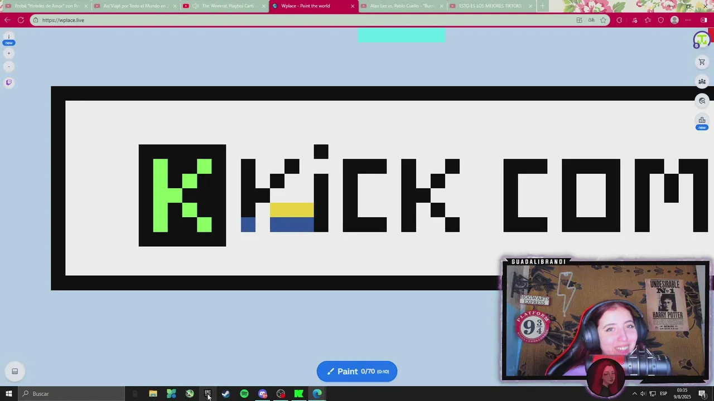
Task: Close the Wplace browser tab
Action: pyautogui.click(x=353, y=6)
